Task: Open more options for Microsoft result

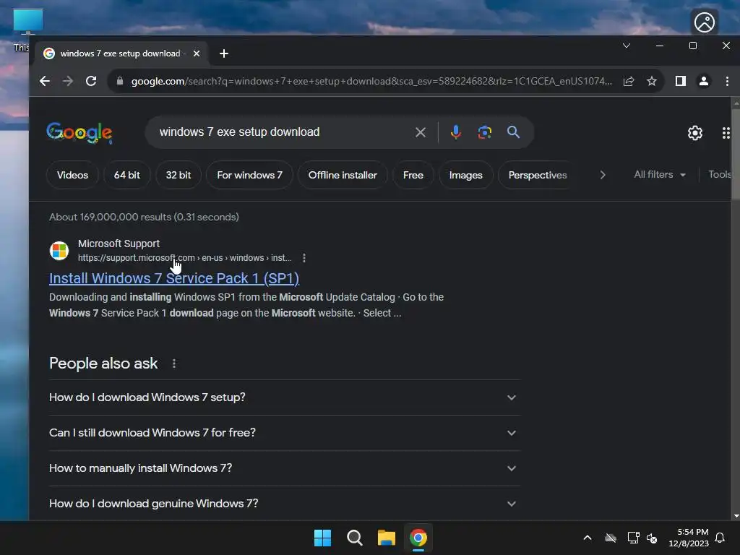Action: (x=304, y=258)
